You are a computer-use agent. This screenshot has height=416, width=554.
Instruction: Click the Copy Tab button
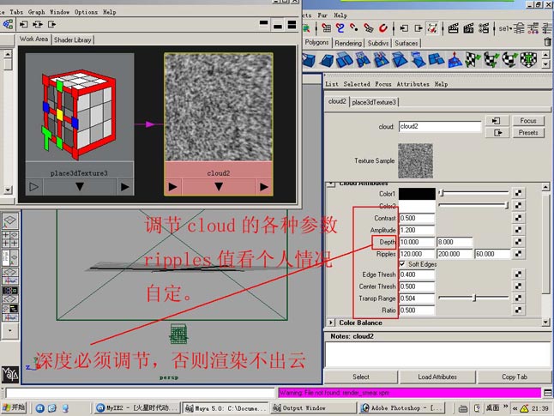point(515,377)
